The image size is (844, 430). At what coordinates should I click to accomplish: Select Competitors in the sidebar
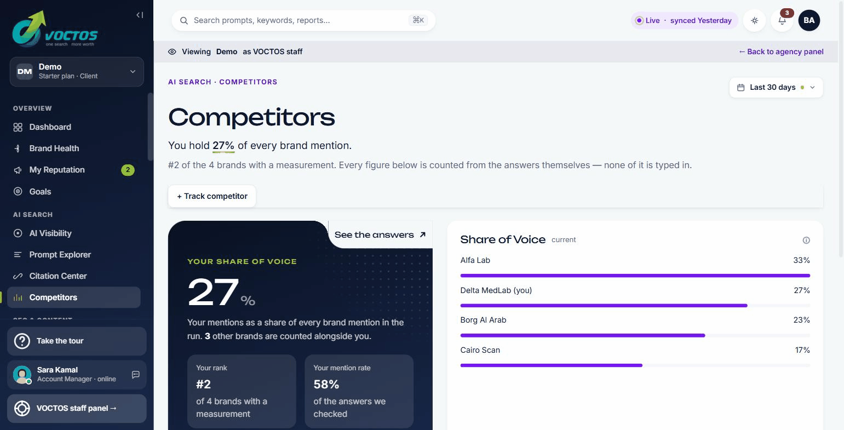point(74,297)
